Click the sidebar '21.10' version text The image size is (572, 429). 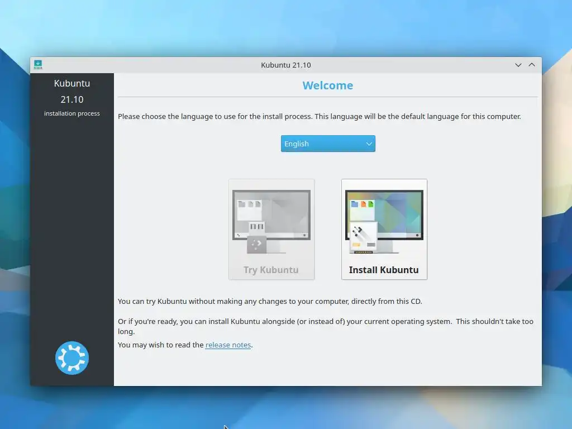[x=72, y=99]
